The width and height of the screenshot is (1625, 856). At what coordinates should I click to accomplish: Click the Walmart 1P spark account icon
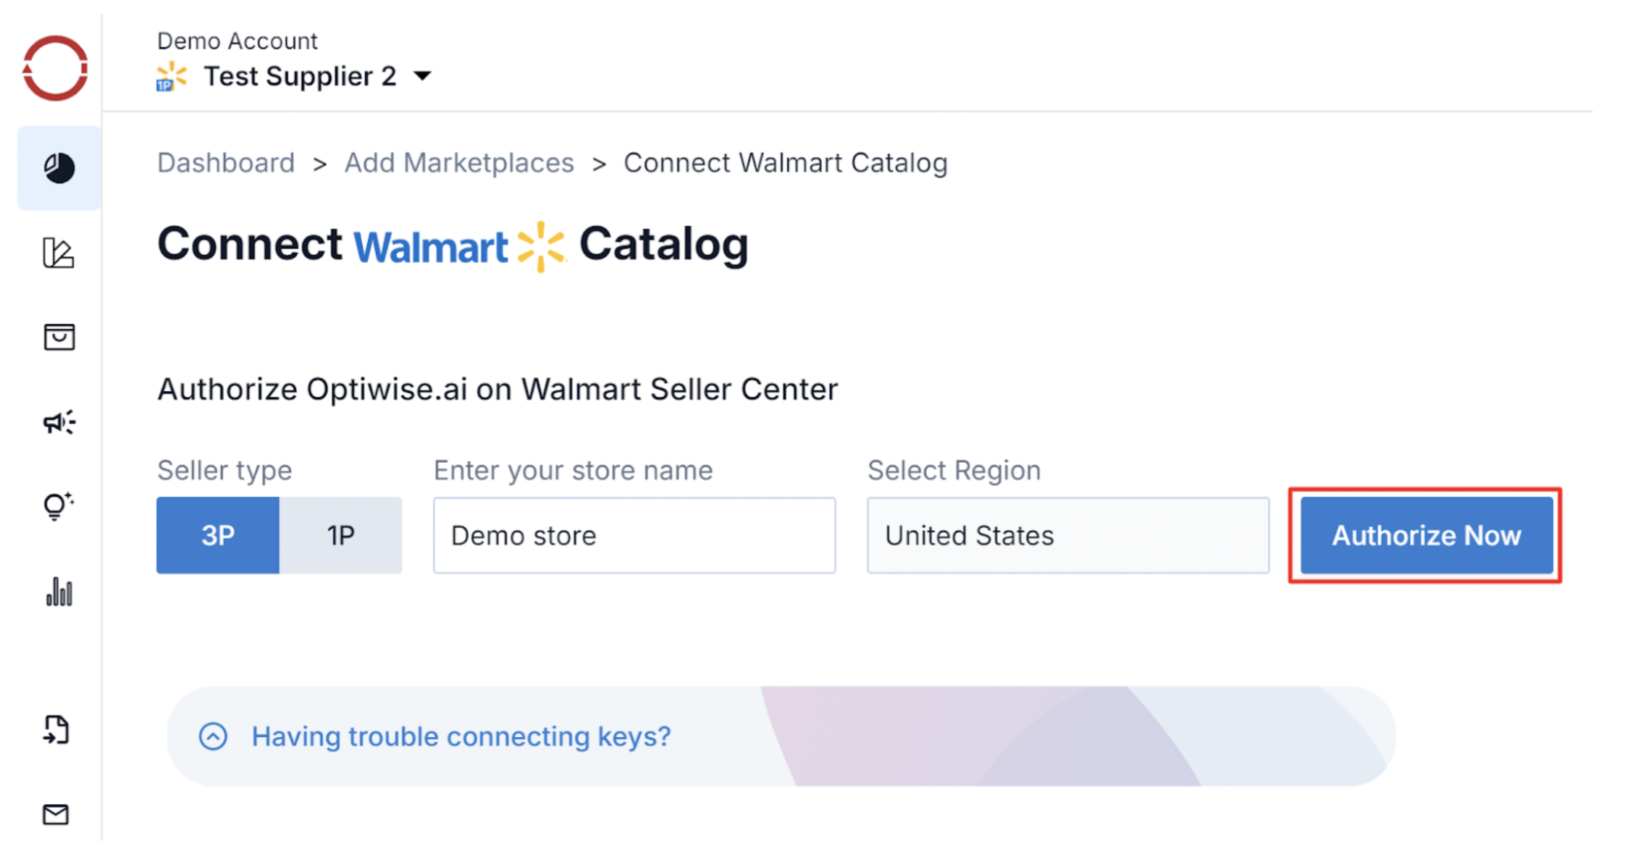coord(171,77)
